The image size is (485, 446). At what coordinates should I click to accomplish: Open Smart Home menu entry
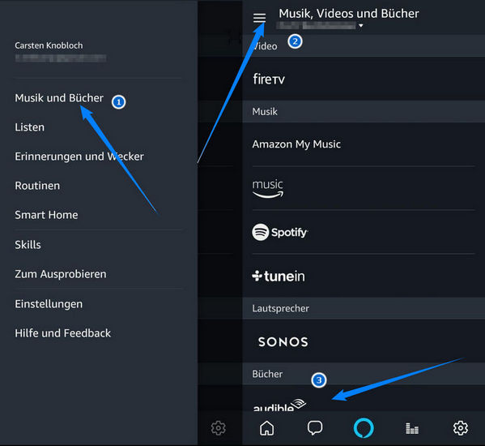click(46, 215)
